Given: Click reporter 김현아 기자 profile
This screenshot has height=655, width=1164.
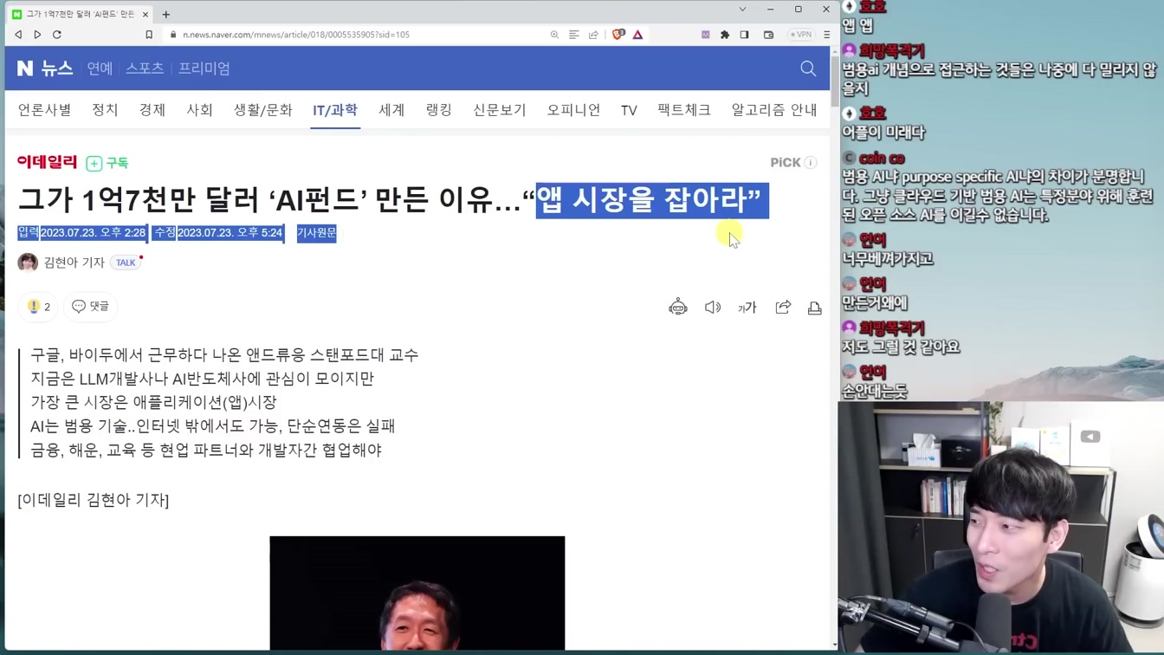Looking at the screenshot, I should [x=74, y=263].
